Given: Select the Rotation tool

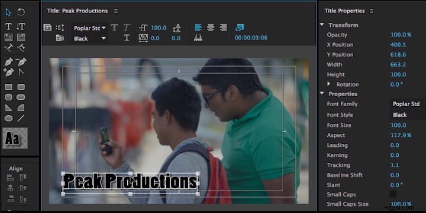Looking at the screenshot, I should click(x=21, y=12).
